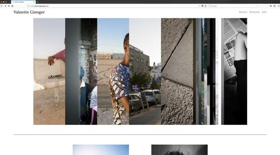
Task: Open the Portraits menu link
Action: (254, 12)
